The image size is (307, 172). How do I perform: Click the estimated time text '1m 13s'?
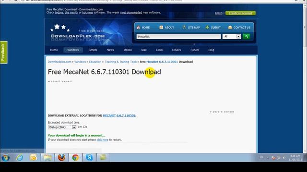pos(83,127)
